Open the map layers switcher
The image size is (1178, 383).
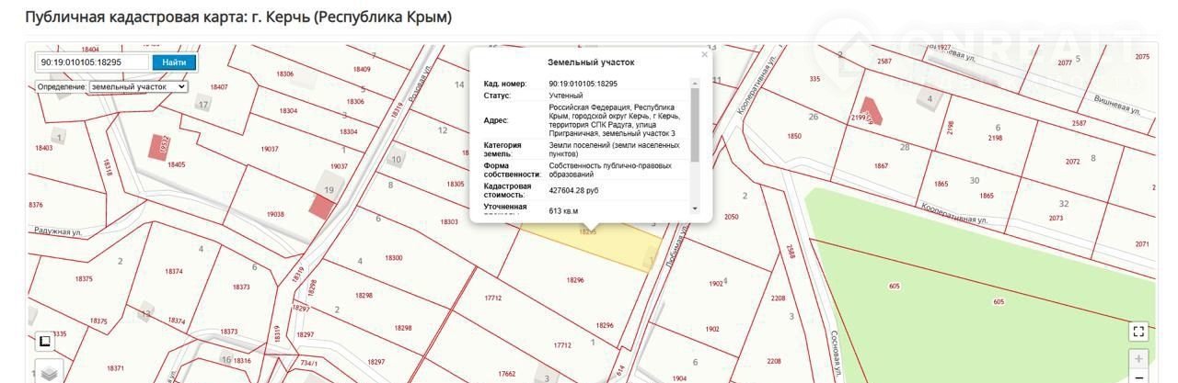pyautogui.click(x=49, y=372)
